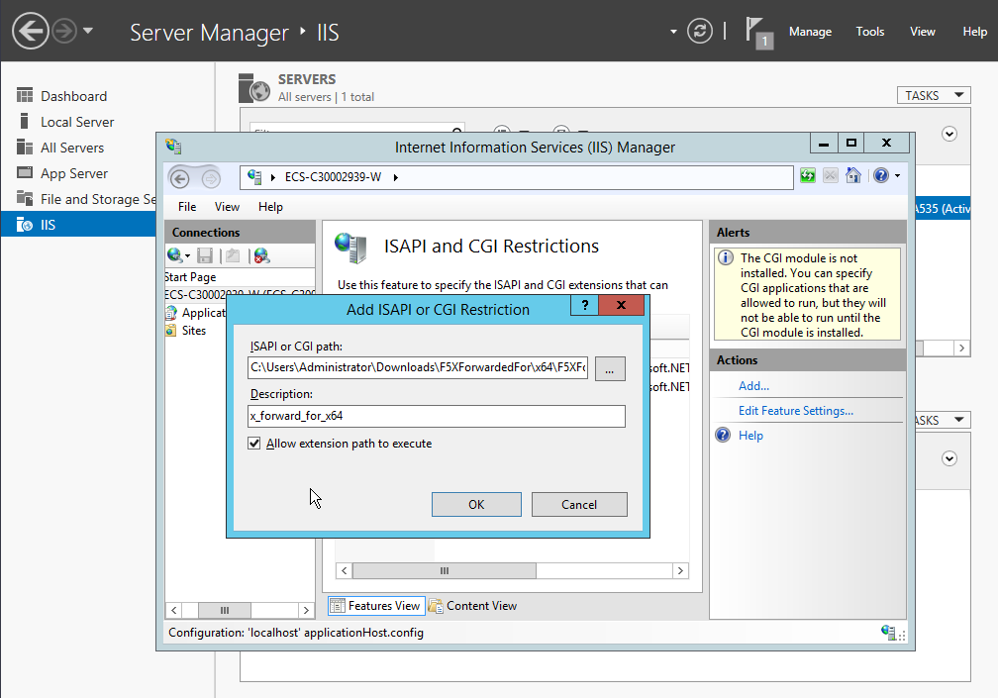Viewport: 998px width, 698px height.
Task: Click IIS Manager forward navigation button
Action: point(211,179)
